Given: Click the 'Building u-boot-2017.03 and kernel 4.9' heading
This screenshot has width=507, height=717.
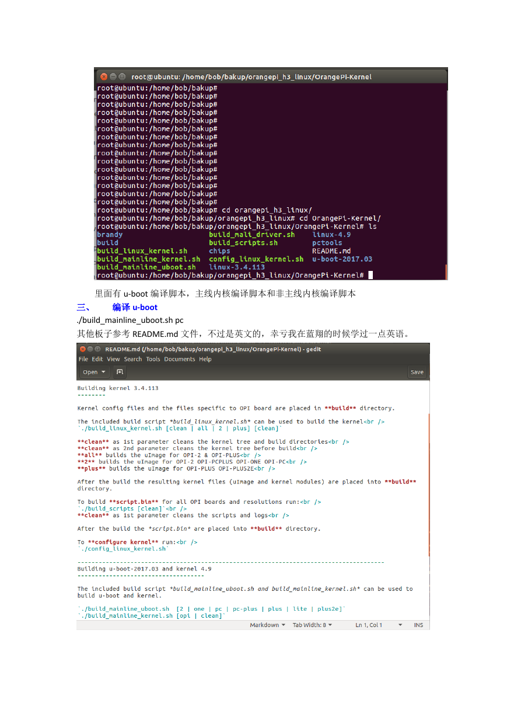Looking at the screenshot, I should (145, 569).
